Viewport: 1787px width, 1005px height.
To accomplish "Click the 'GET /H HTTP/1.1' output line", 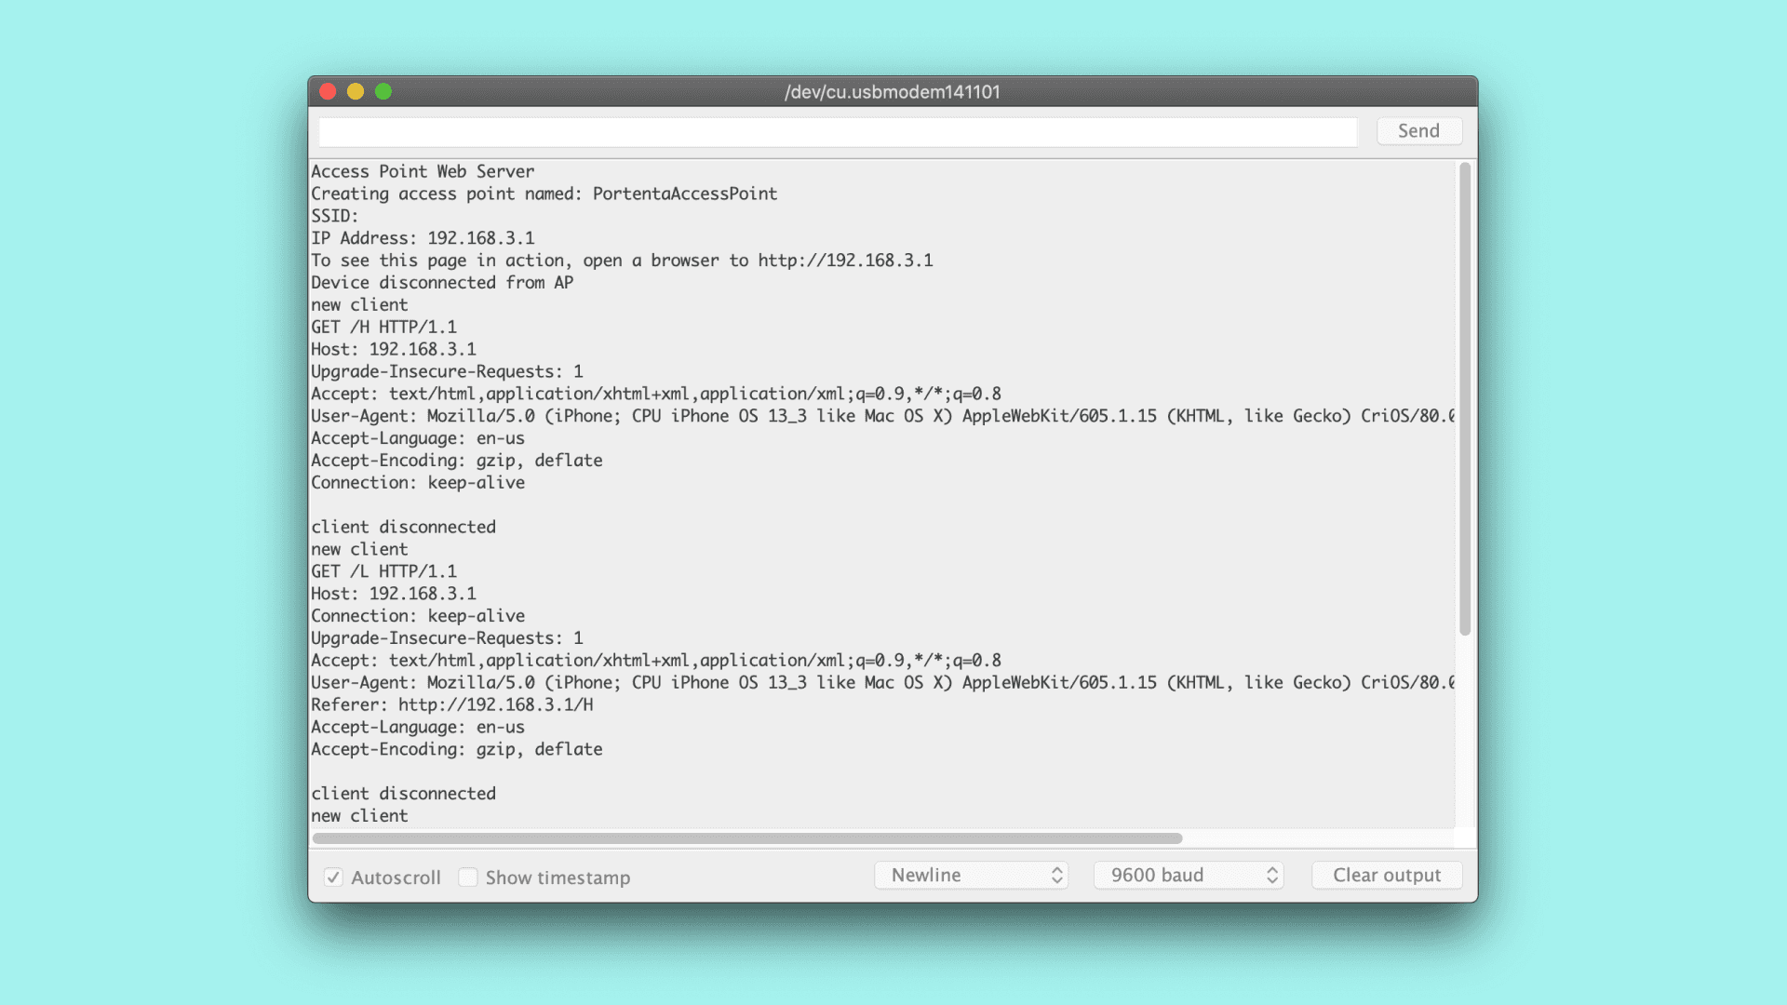I will coord(383,328).
